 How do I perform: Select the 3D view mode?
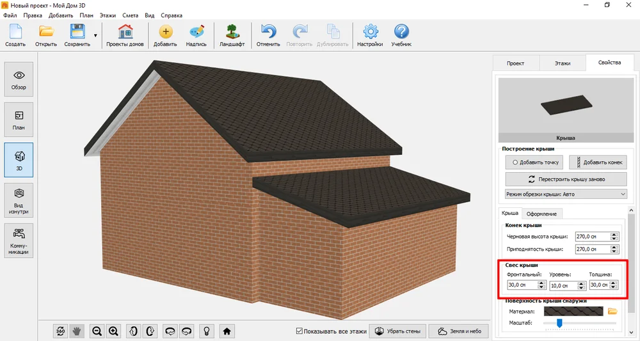click(x=19, y=160)
